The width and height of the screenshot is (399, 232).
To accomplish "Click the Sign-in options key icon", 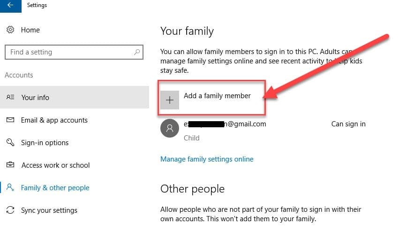I will pyautogui.click(x=10, y=143).
